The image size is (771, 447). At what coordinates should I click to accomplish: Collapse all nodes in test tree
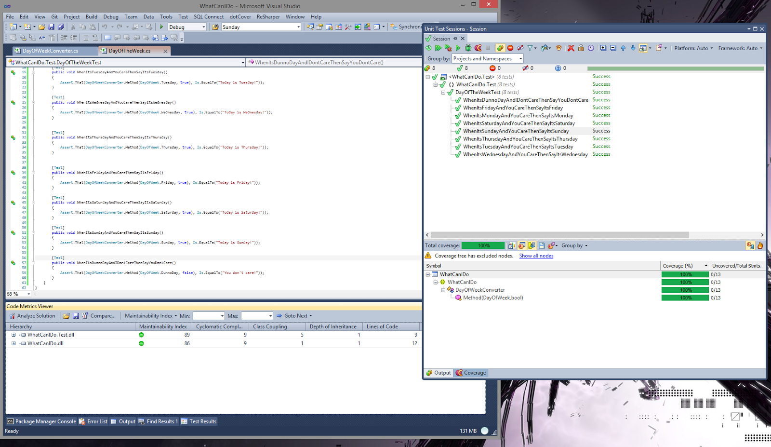coord(613,48)
